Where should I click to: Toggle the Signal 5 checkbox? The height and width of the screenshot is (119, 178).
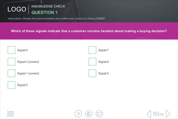tap(92, 73)
